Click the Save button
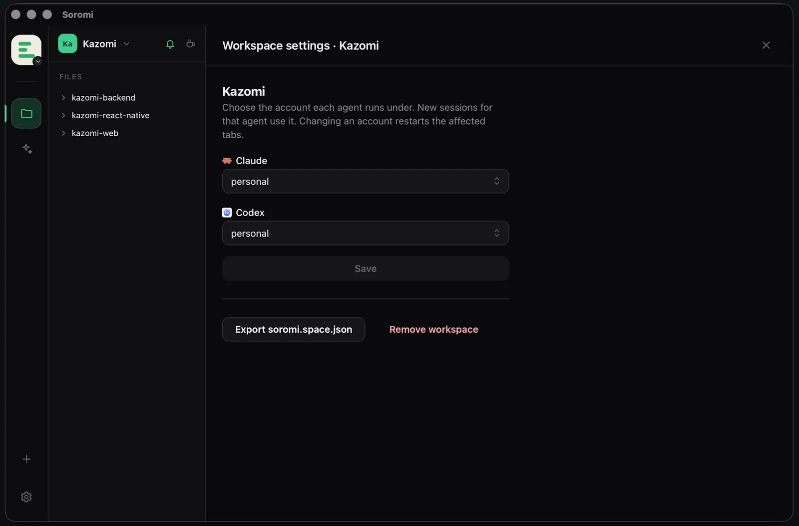Viewport: 799px width, 526px height. point(366,268)
